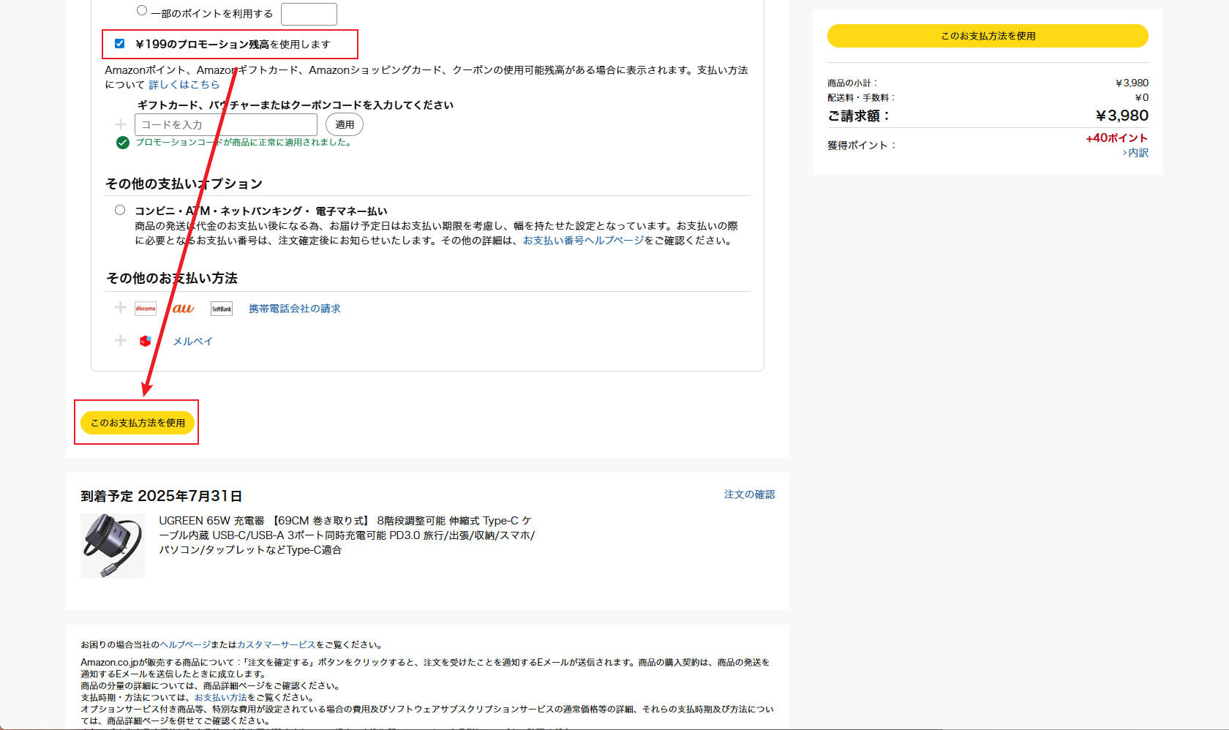Click the green success checkmark icon

click(123, 143)
